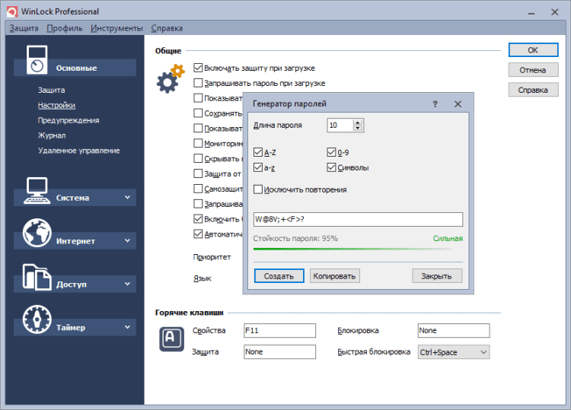Click the generated password text field
571x410 pixels.
coord(358,219)
